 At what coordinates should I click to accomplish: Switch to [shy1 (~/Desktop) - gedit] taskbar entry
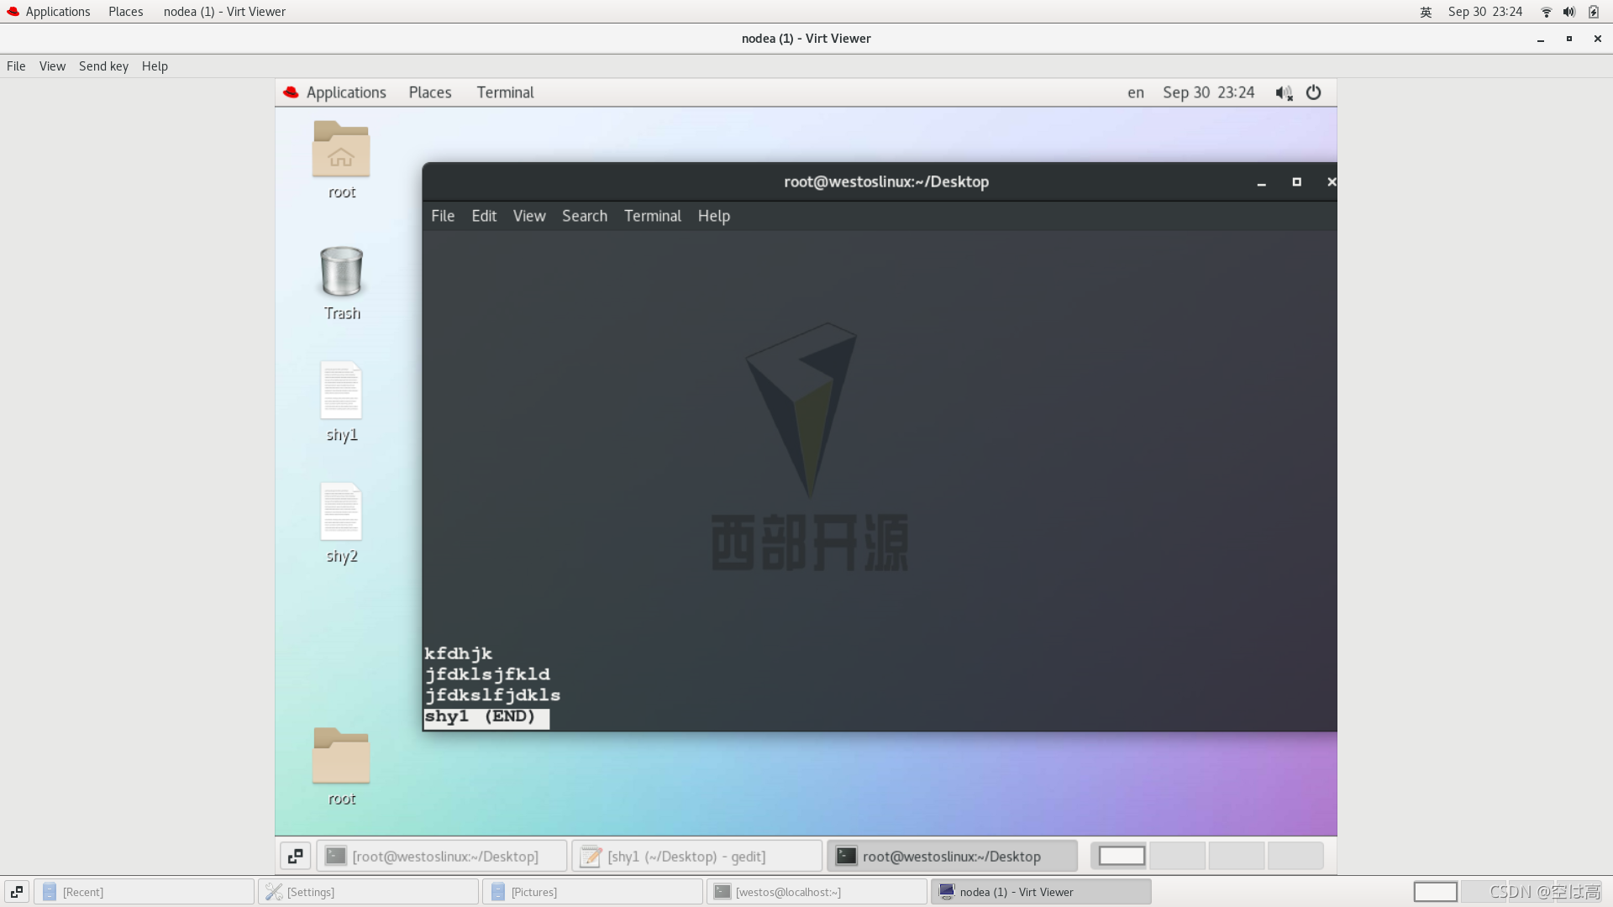pyautogui.click(x=697, y=856)
